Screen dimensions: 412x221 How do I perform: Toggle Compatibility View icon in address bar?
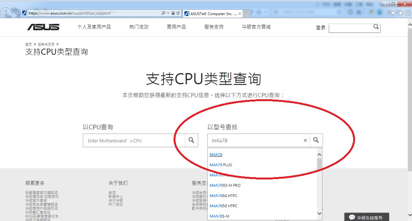[x=175, y=13]
